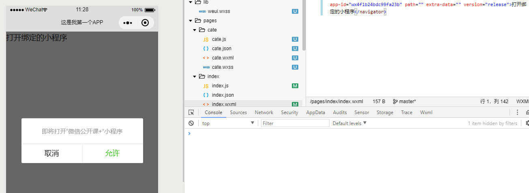The width and height of the screenshot is (529, 193).
Task: Click the console Filter input field
Action: tap(295, 123)
